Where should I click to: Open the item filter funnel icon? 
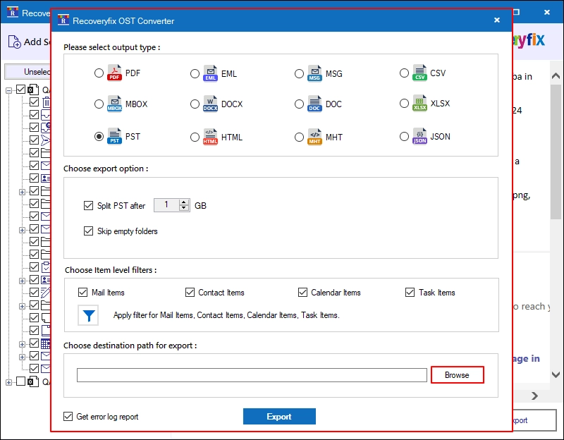(x=89, y=315)
